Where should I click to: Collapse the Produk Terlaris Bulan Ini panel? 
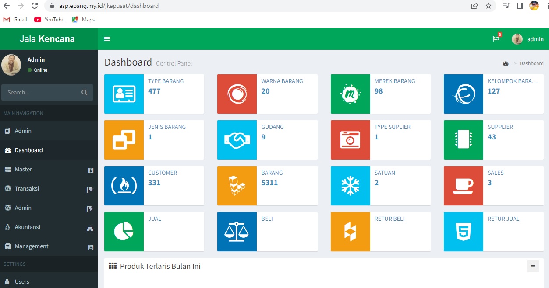click(x=533, y=266)
